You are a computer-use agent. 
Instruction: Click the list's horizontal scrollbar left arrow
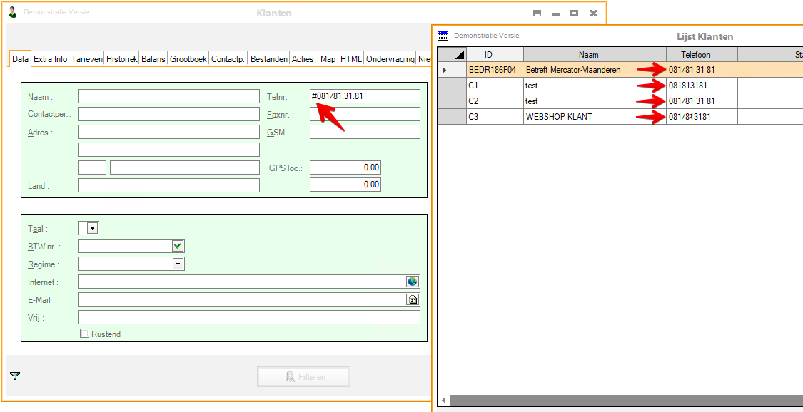click(443, 401)
